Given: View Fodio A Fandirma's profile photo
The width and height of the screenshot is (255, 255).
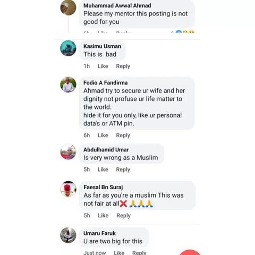Looking at the screenshot, I should point(68,84).
